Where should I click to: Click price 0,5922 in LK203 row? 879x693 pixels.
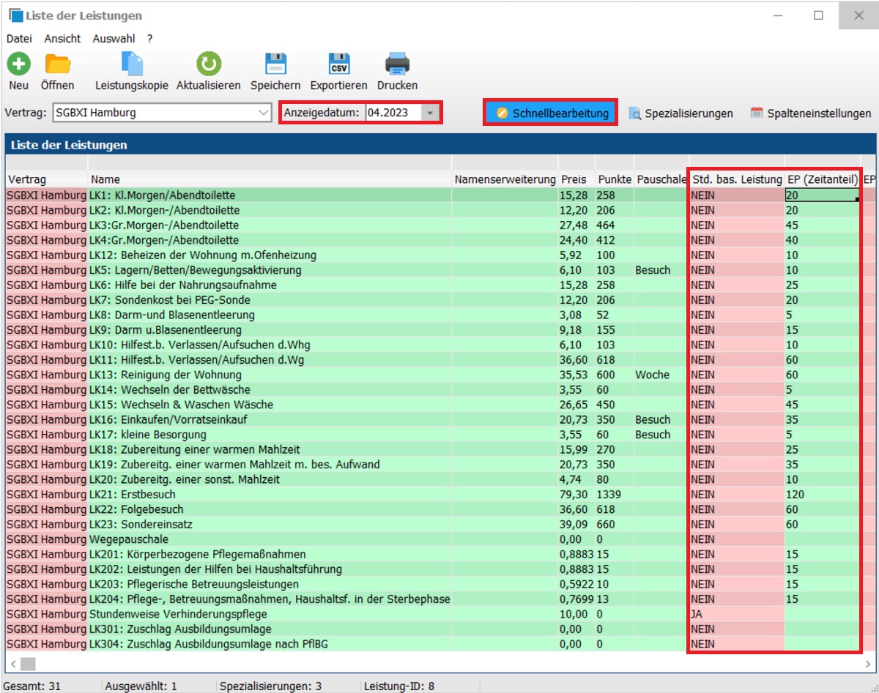(x=576, y=584)
